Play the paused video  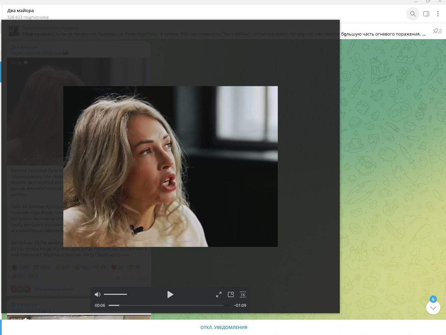pyautogui.click(x=170, y=294)
